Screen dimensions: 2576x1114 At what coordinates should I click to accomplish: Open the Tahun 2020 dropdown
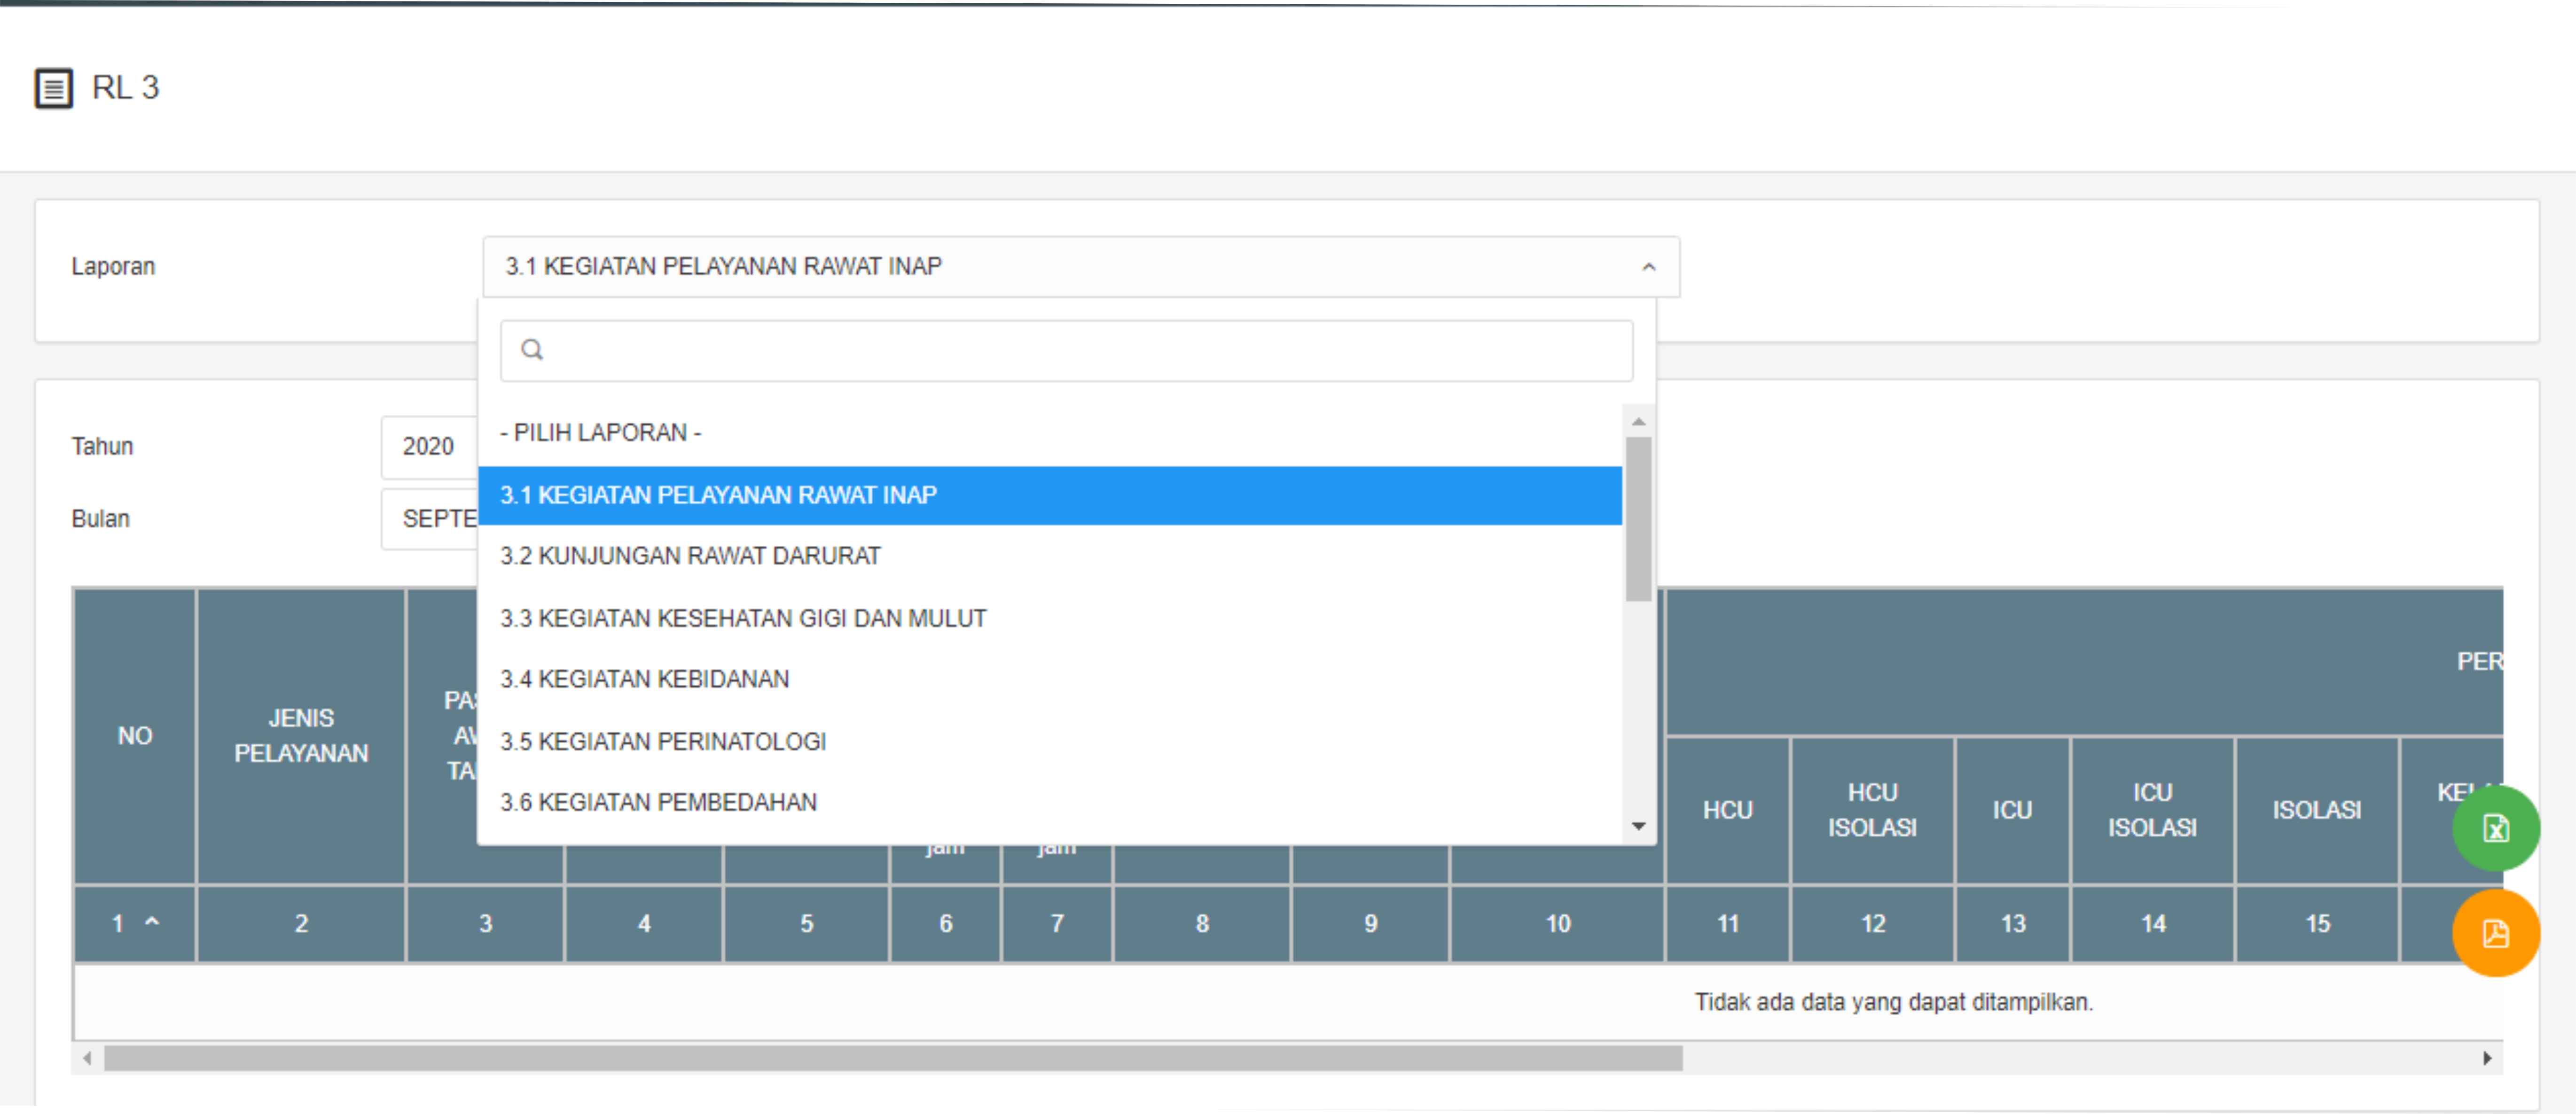[430, 447]
